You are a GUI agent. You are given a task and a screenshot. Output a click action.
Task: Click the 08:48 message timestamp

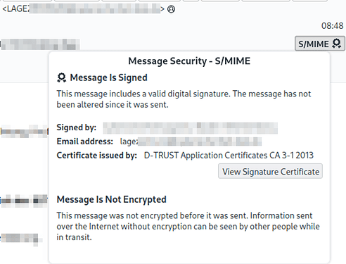(x=332, y=25)
